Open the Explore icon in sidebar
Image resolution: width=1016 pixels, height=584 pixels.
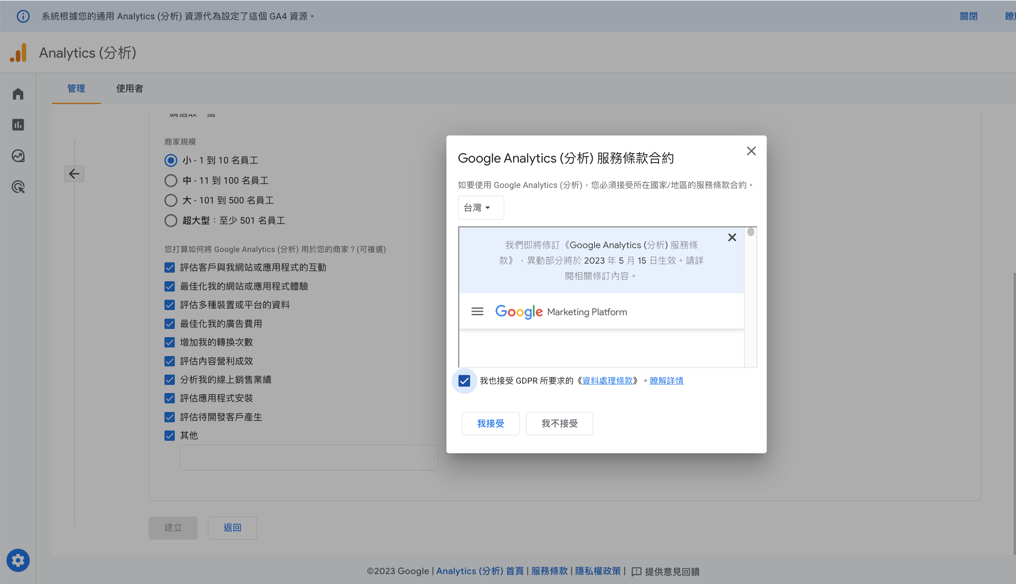click(x=18, y=156)
